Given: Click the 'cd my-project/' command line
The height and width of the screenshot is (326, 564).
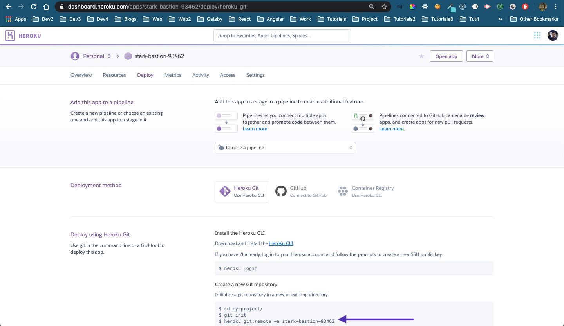Looking at the screenshot, I should pyautogui.click(x=241, y=309).
